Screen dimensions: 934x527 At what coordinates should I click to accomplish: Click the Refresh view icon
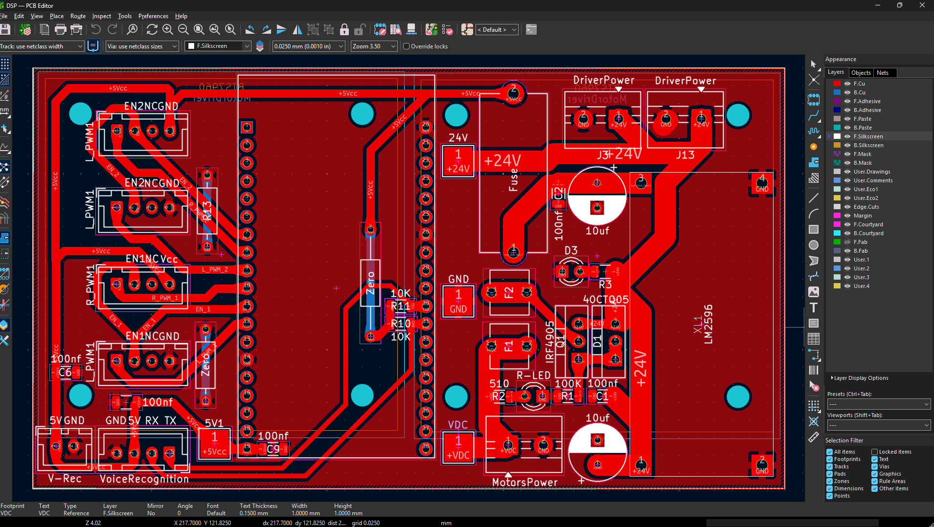tap(152, 29)
